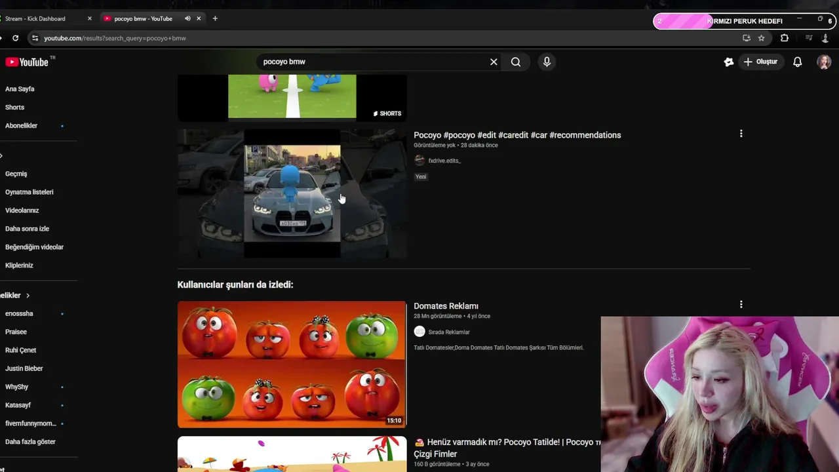Bookmark this page with the star icon
Viewport: 839px width, 472px height.
tap(761, 38)
